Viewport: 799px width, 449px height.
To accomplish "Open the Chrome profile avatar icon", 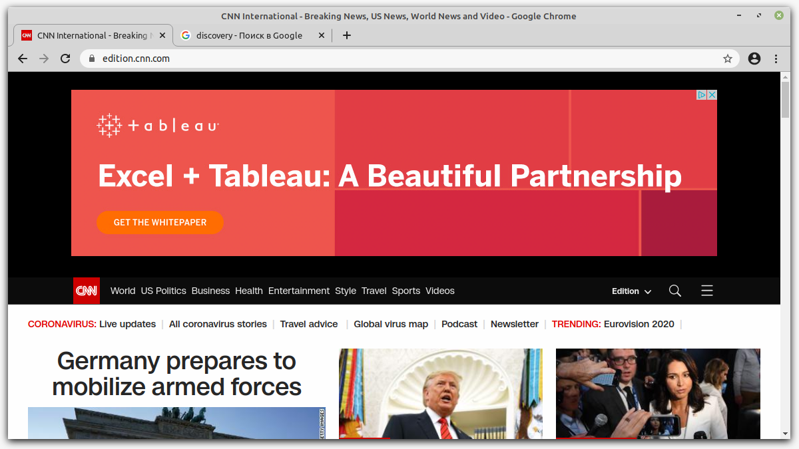I will (754, 59).
